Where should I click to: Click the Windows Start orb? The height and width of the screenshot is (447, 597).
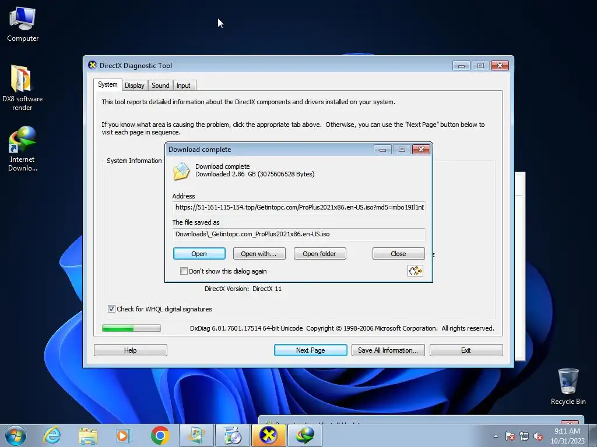pyautogui.click(x=16, y=435)
